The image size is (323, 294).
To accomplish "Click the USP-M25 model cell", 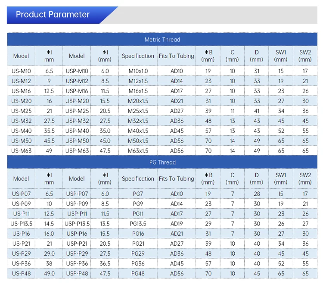I will click(77, 111).
